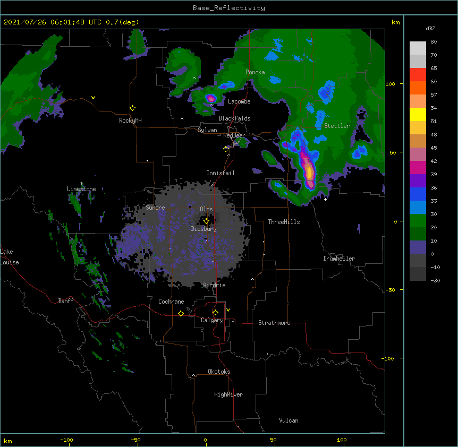
Task: Click the dBZ legend heading
Action: 430,29
